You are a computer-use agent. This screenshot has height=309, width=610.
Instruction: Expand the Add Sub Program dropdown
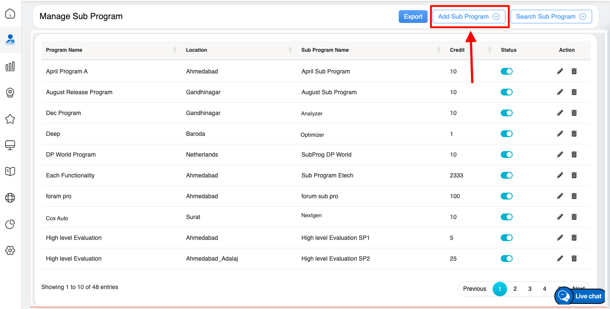pyautogui.click(x=468, y=17)
